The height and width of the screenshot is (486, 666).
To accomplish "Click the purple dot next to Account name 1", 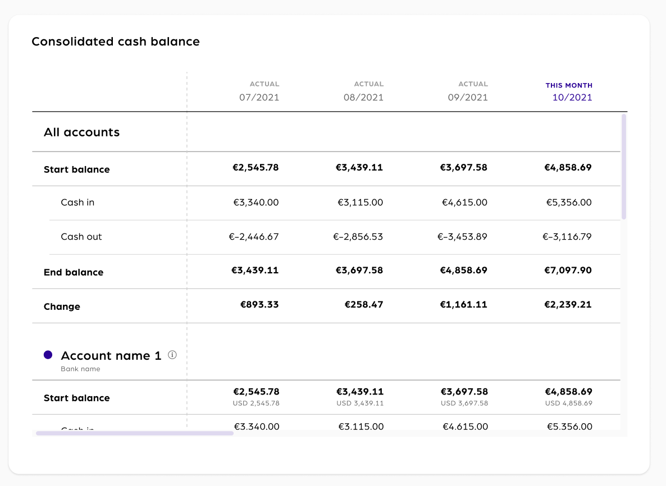I will click(48, 355).
